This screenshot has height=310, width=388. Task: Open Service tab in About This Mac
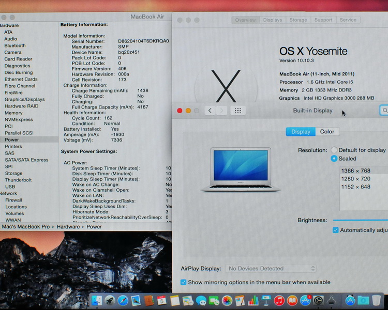[348, 20]
